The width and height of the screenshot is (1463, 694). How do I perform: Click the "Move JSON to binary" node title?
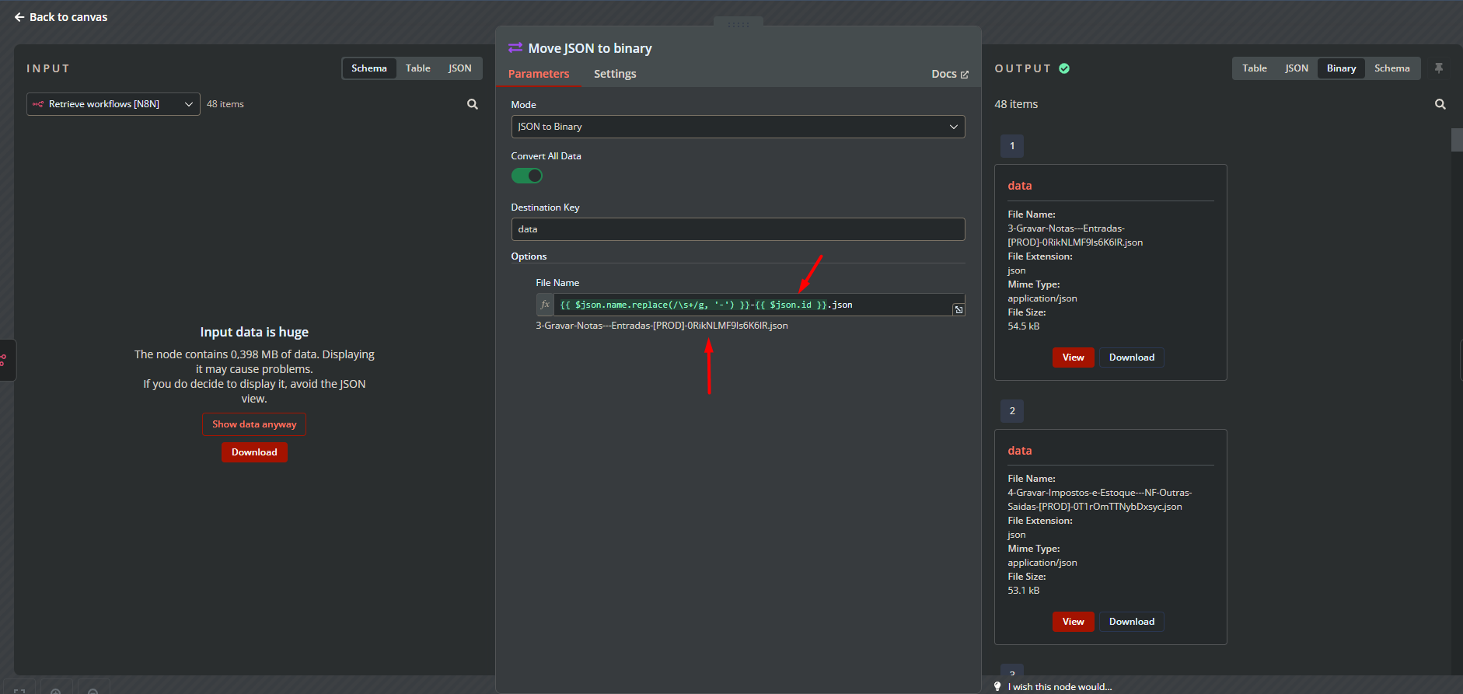pyautogui.click(x=590, y=48)
